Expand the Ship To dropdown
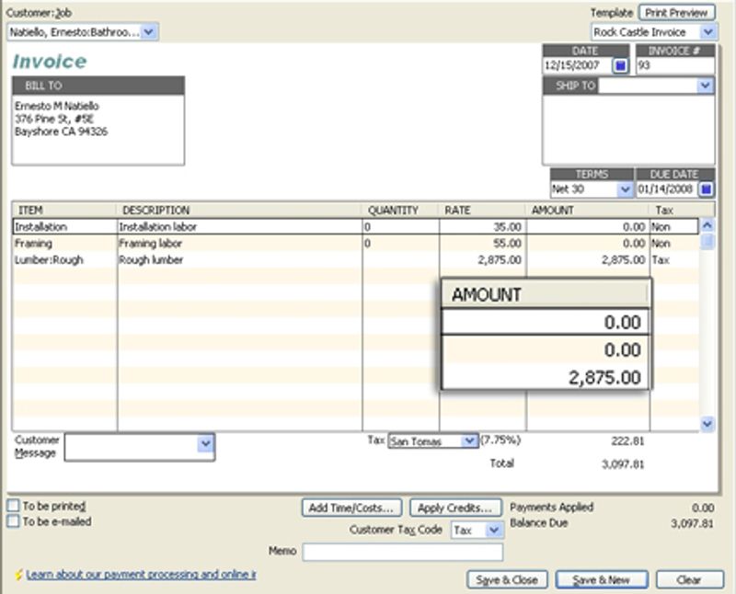The height and width of the screenshot is (594, 736). 705,86
